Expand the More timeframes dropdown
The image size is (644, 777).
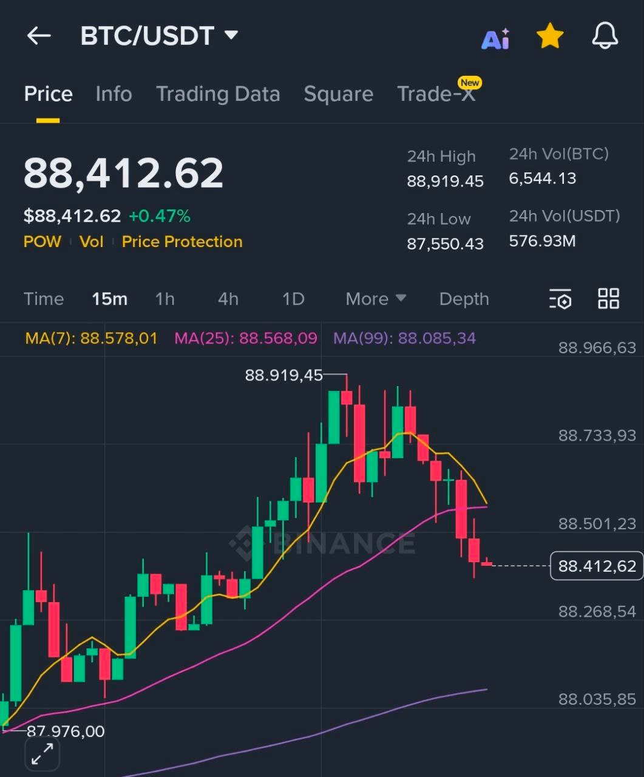(x=375, y=299)
